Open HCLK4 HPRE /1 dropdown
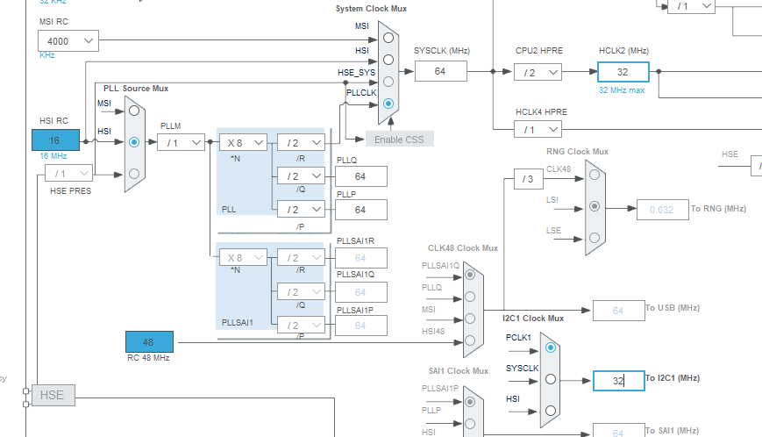 [538, 129]
